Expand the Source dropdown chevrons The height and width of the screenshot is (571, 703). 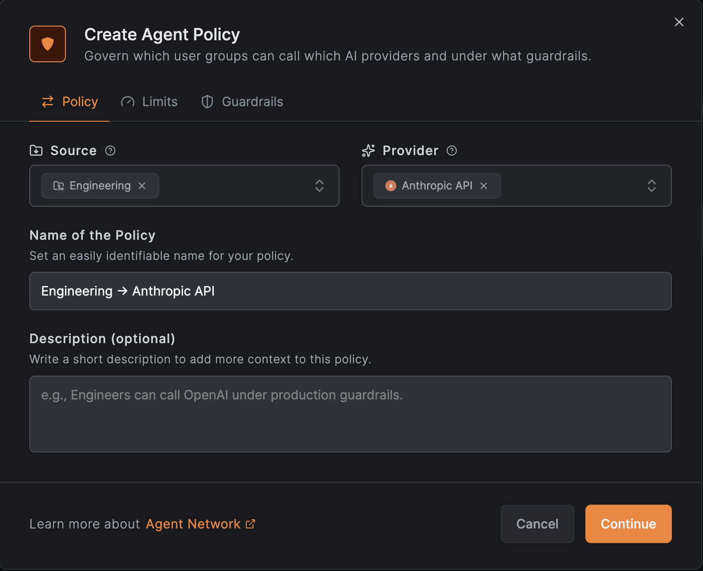319,186
